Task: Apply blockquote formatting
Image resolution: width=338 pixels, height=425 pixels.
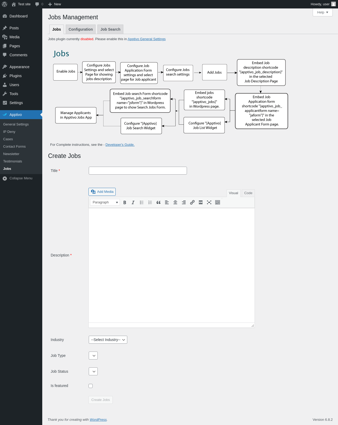Action: (158, 202)
